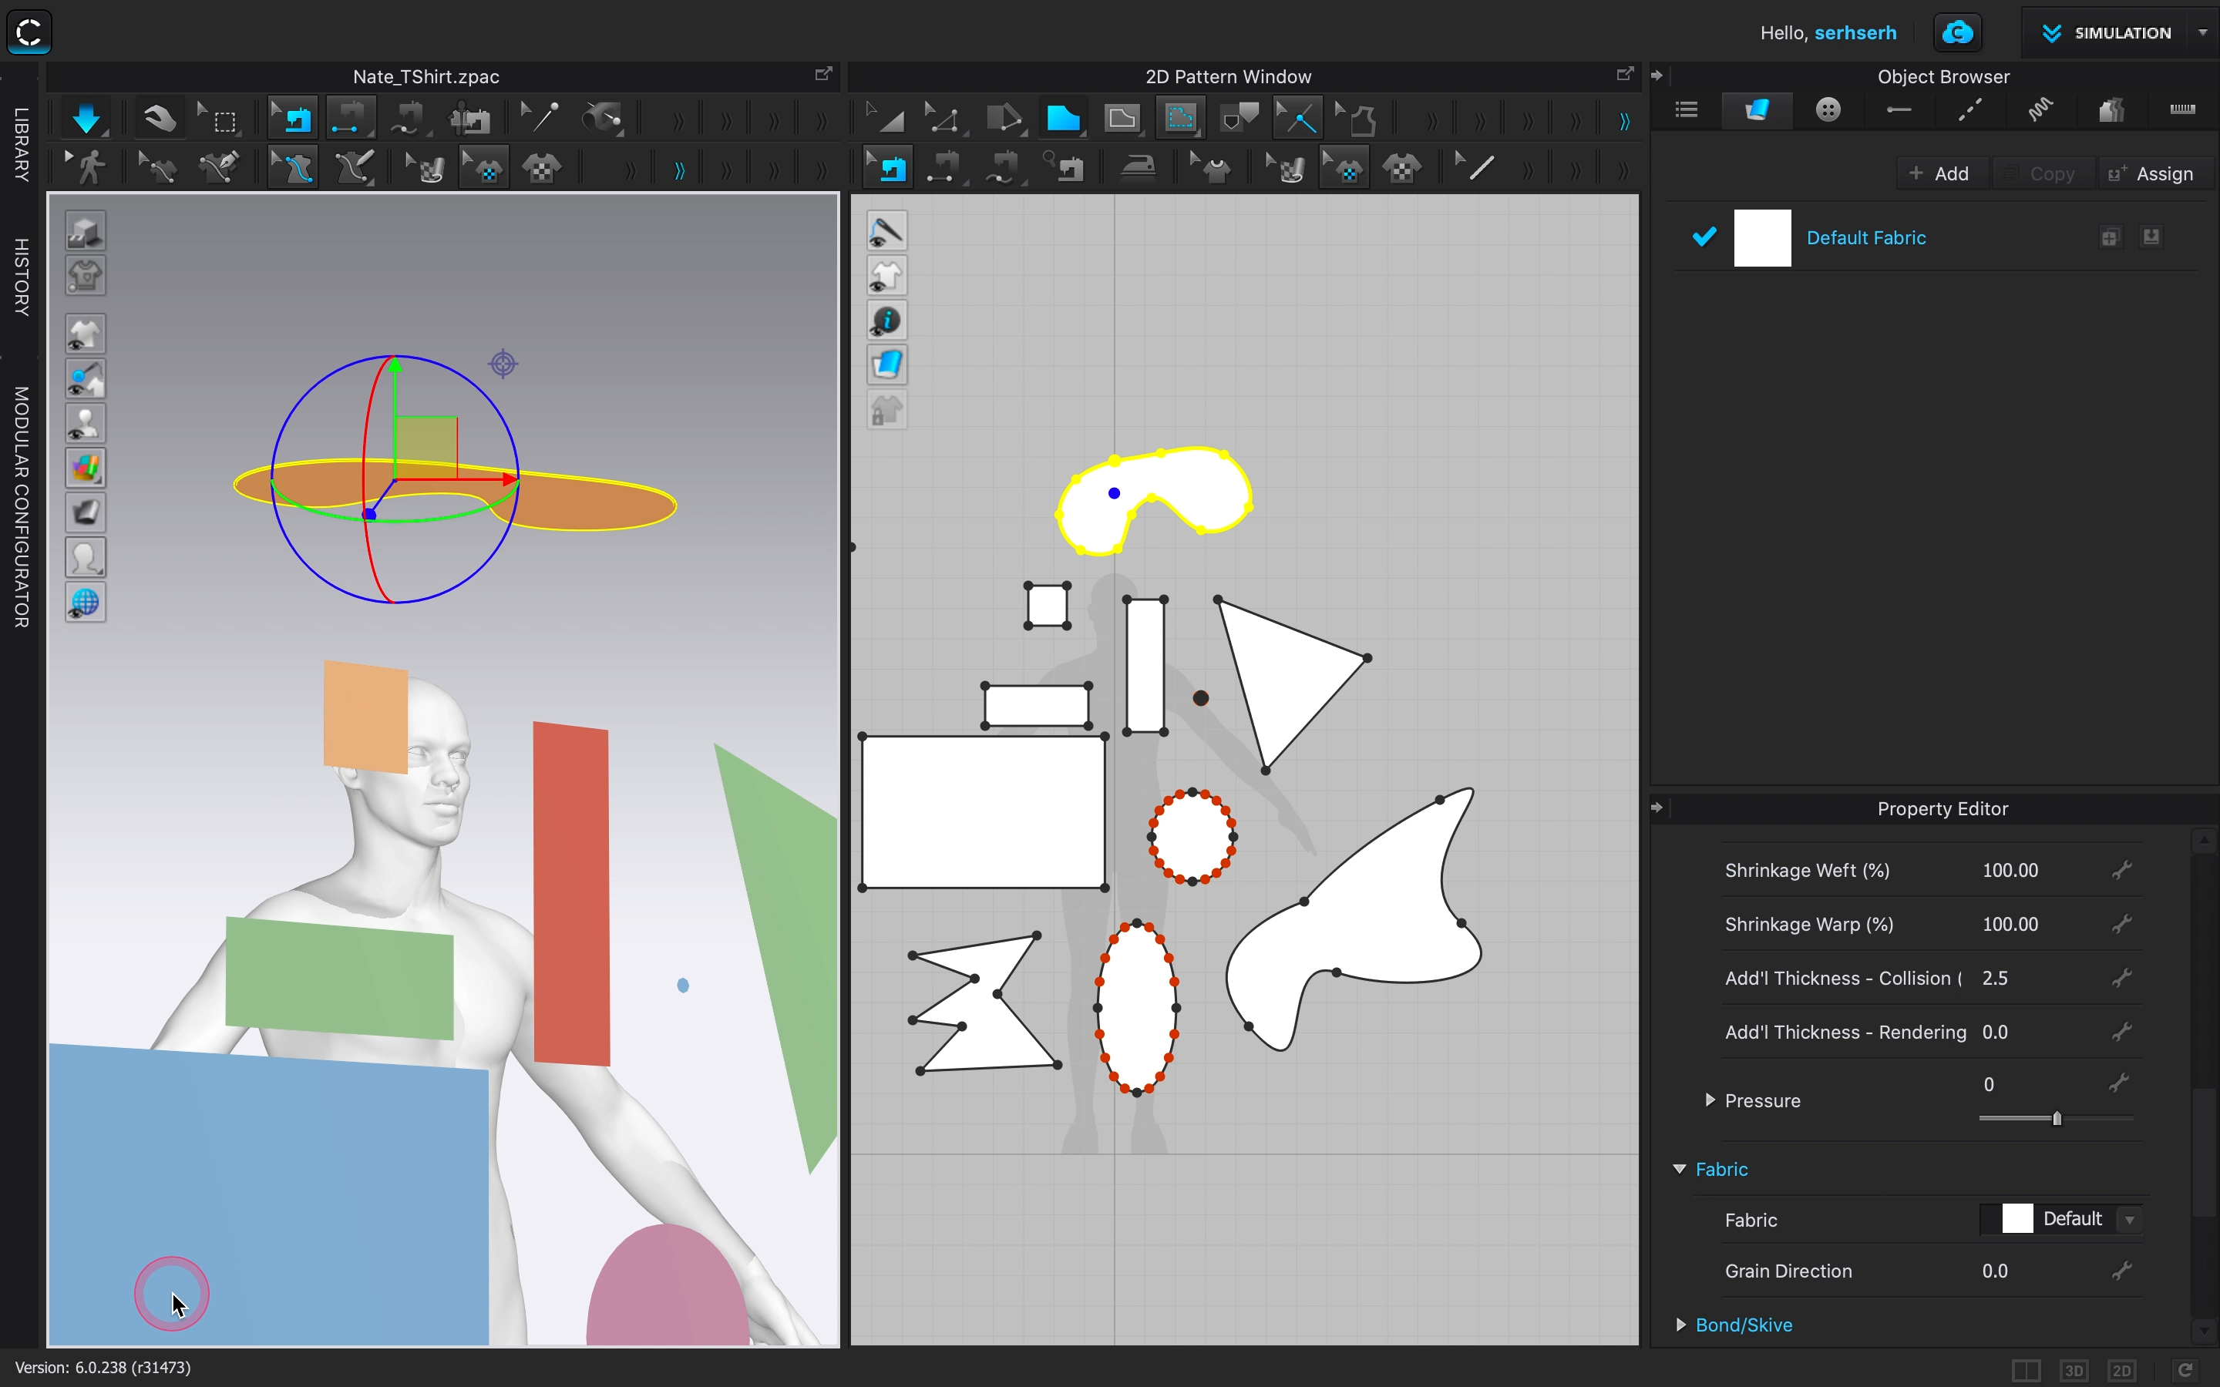Open the Button tab in Object Browser
2220x1387 pixels.
coord(1828,111)
